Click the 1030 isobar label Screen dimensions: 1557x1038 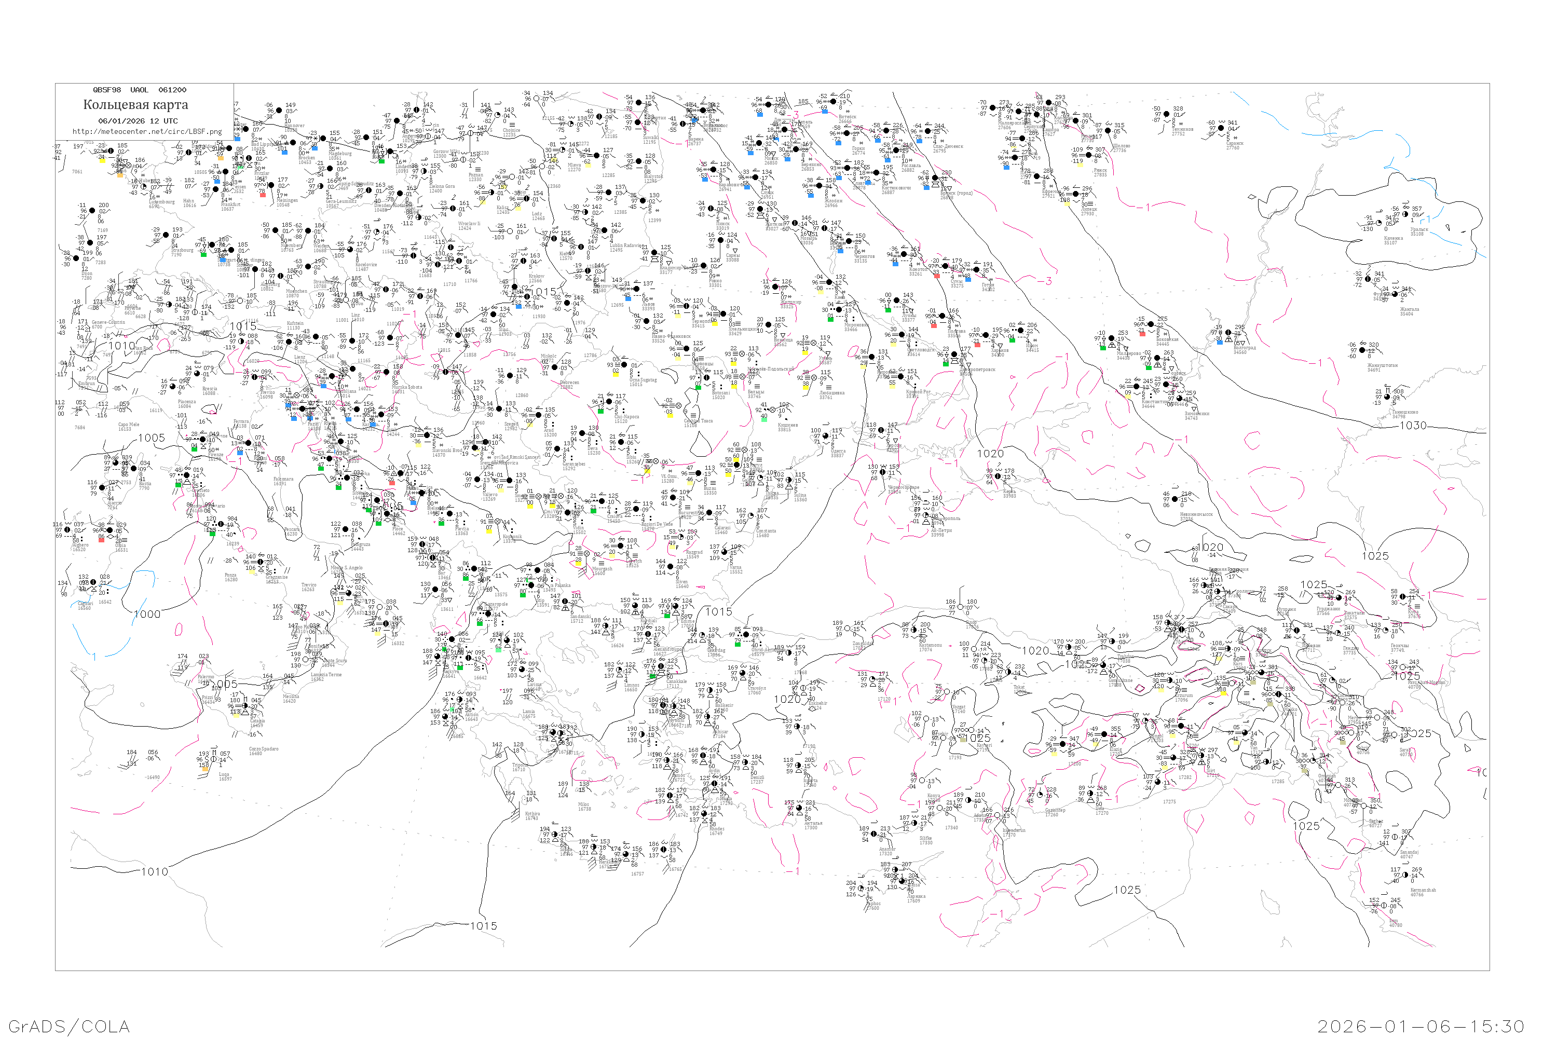click(1413, 426)
